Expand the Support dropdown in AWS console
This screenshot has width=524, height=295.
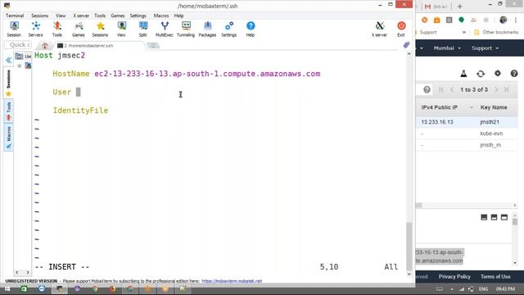[485, 48]
